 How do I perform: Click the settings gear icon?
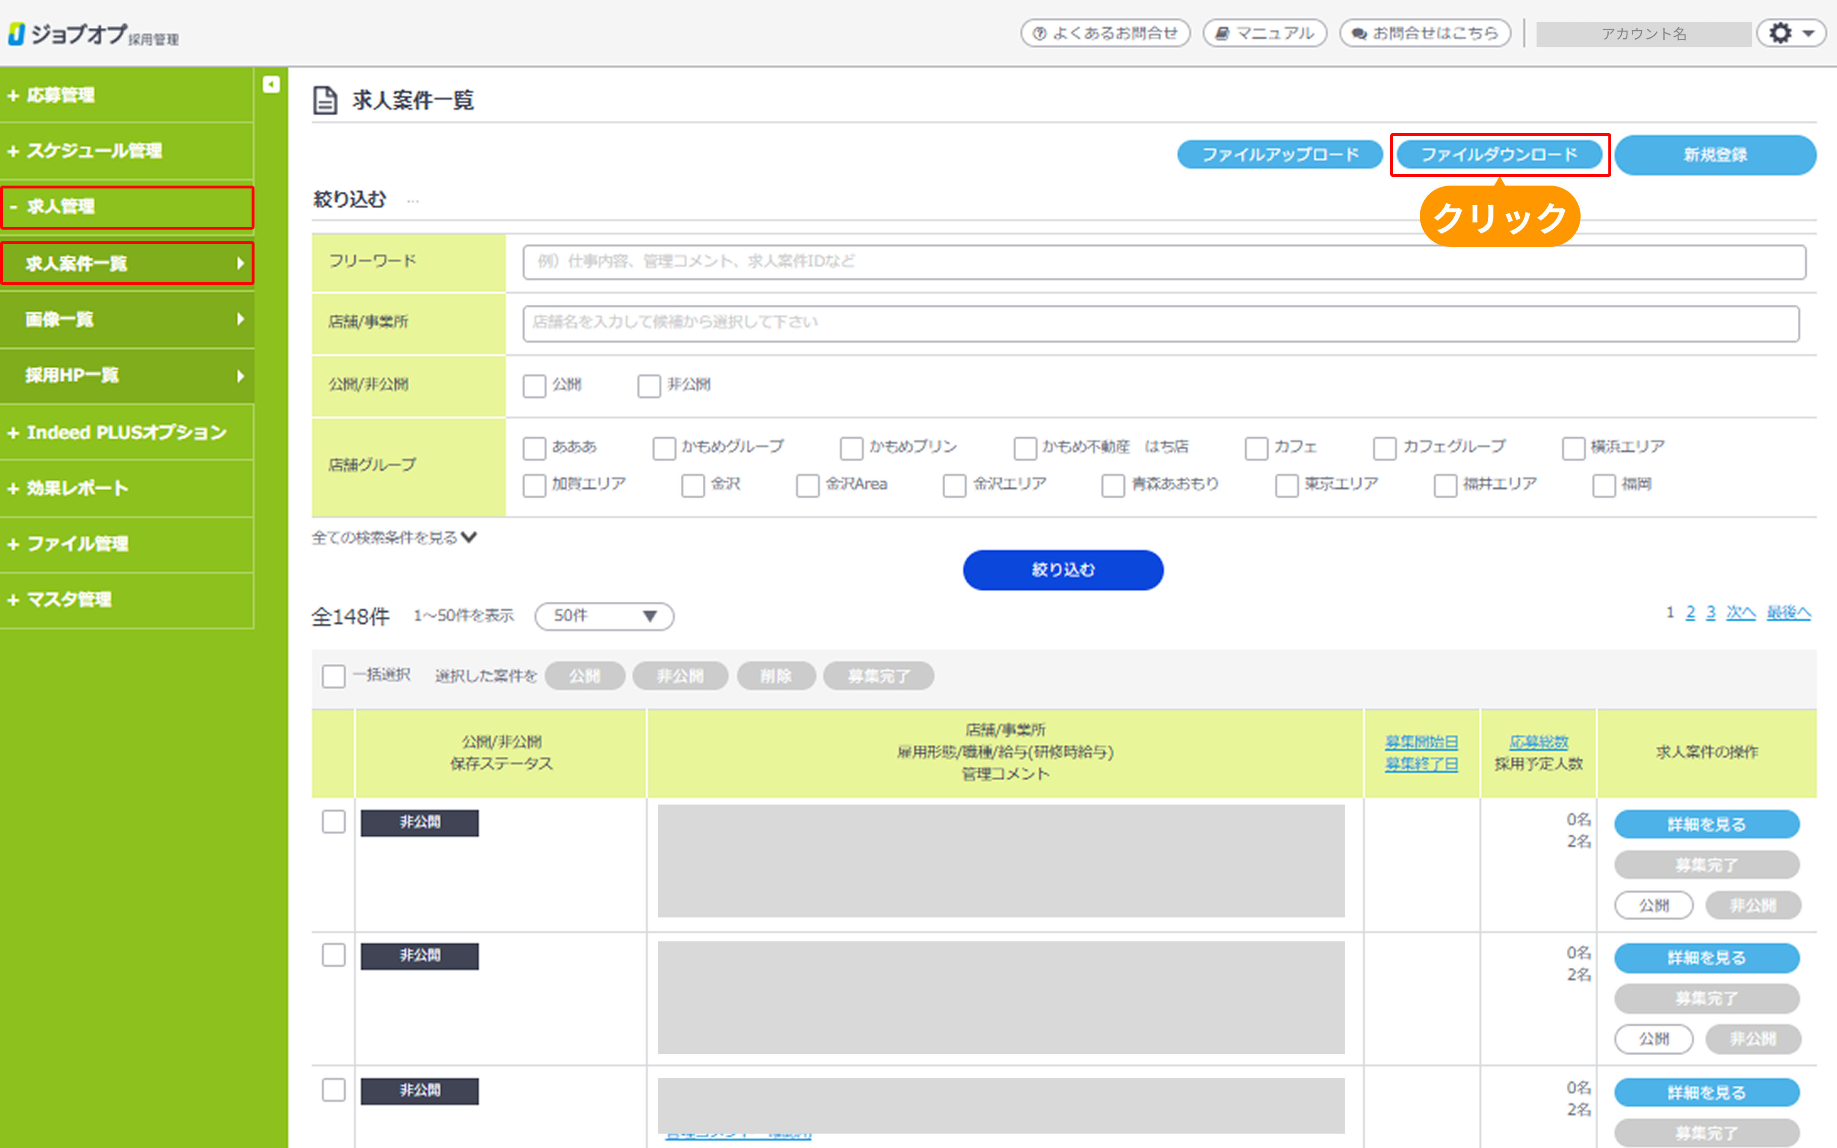pyautogui.click(x=1781, y=33)
